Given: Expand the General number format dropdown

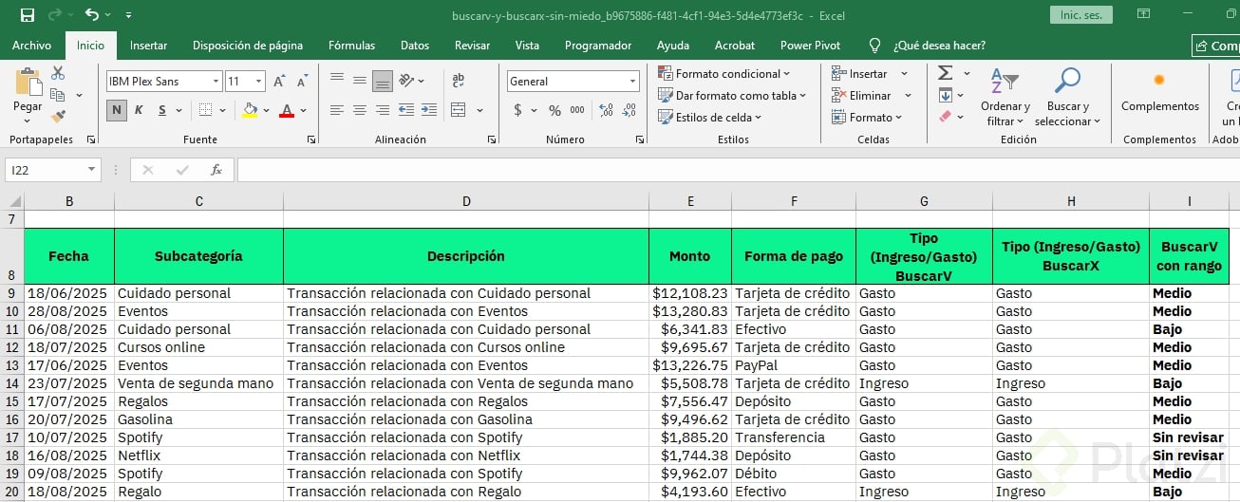Looking at the screenshot, I should [632, 82].
